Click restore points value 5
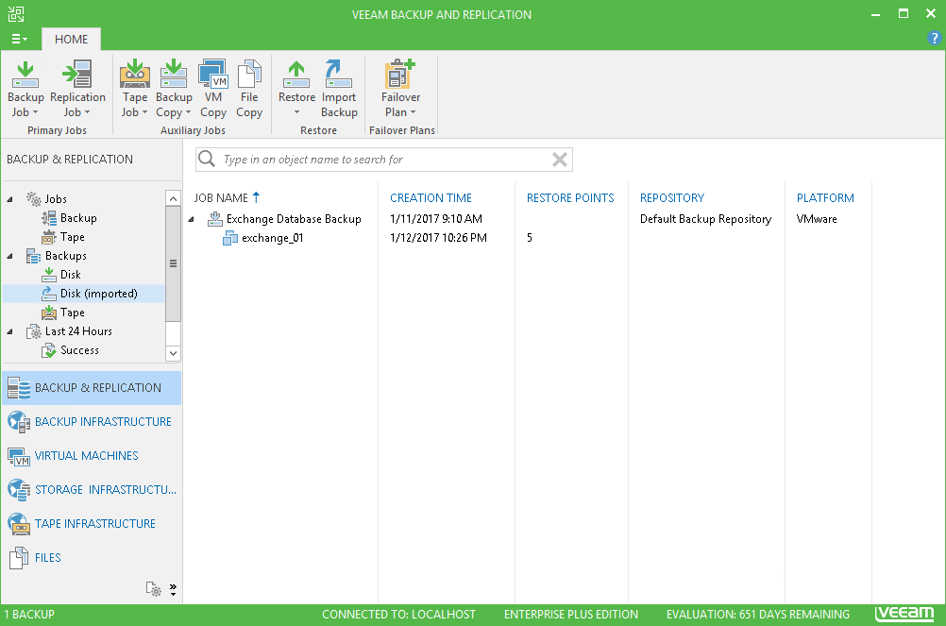The image size is (946, 626). click(529, 238)
